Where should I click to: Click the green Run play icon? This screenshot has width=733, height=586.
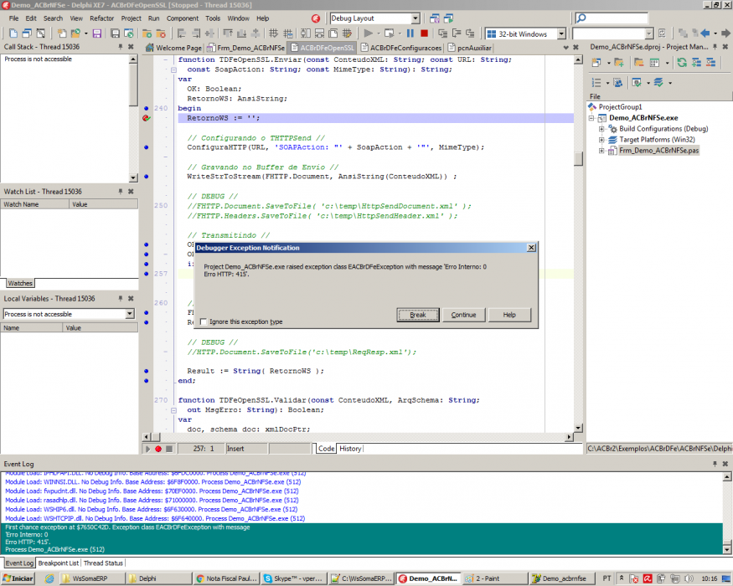click(369, 33)
